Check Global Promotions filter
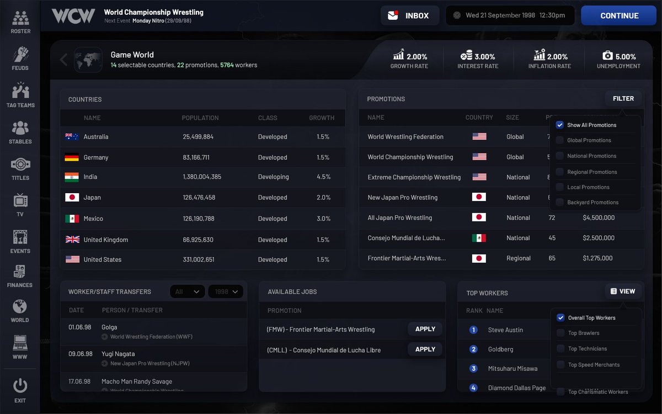Image resolution: width=662 pixels, height=414 pixels. coord(560,140)
